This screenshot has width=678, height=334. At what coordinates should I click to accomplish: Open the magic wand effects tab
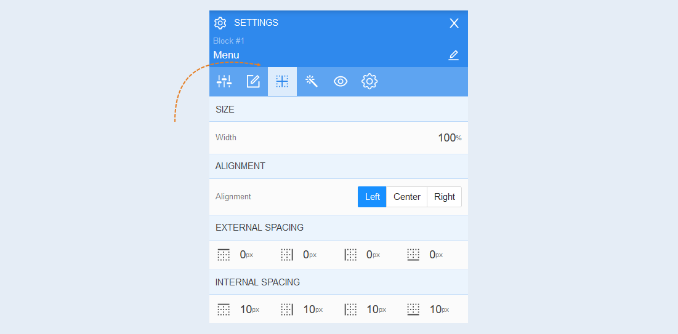tap(312, 81)
